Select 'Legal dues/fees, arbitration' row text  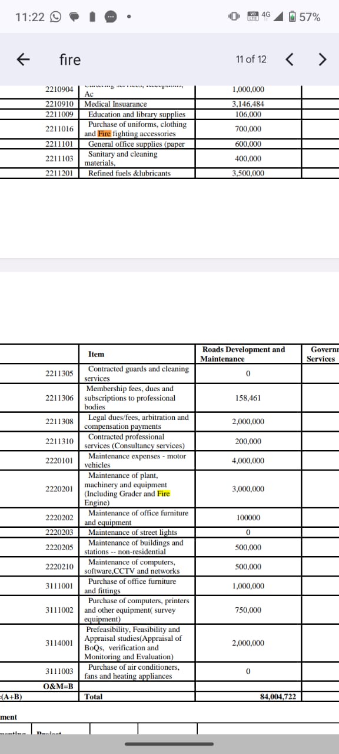[137, 422]
